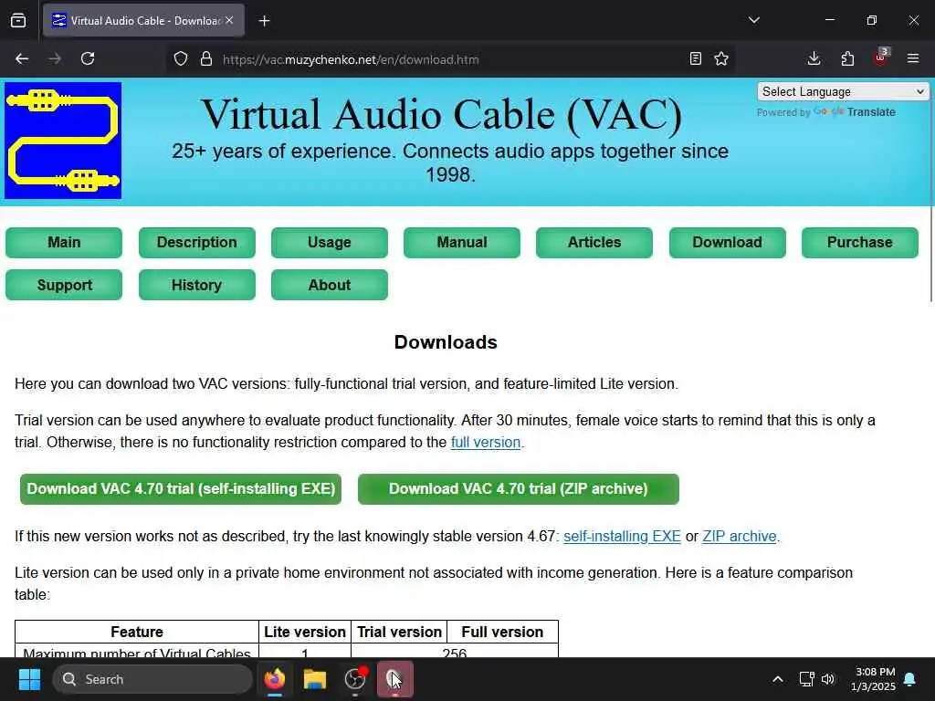Image resolution: width=935 pixels, height=701 pixels.
Task: Follow the full version link
Action: (486, 443)
